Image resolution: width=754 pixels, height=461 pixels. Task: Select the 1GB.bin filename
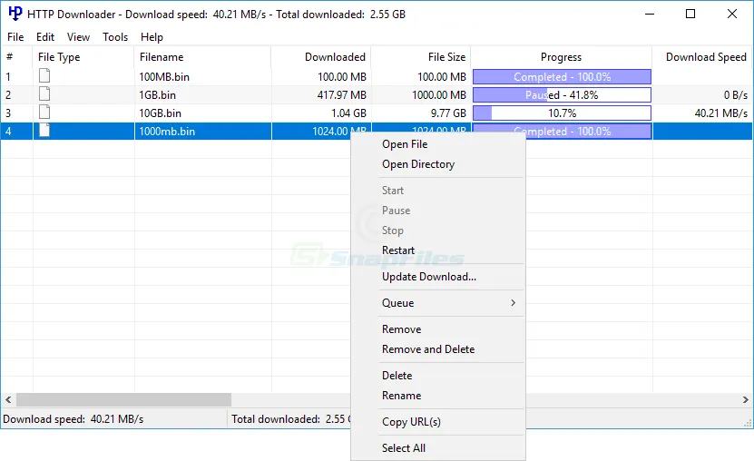[157, 95]
